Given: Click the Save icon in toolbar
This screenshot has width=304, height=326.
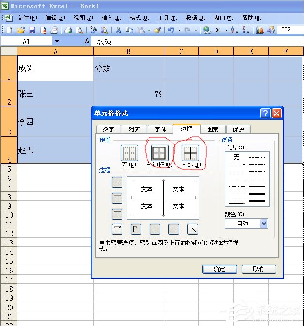Looking at the screenshot, I should (x=32, y=30).
